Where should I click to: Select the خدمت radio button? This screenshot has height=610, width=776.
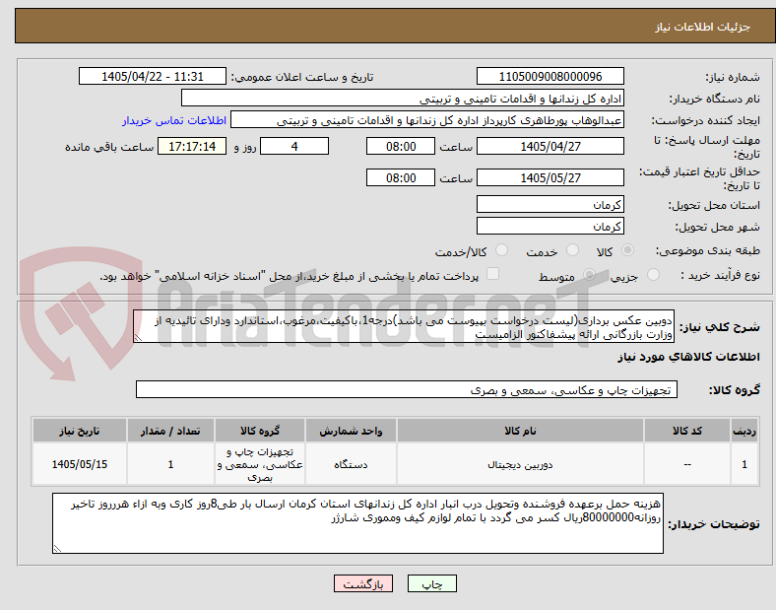572,250
